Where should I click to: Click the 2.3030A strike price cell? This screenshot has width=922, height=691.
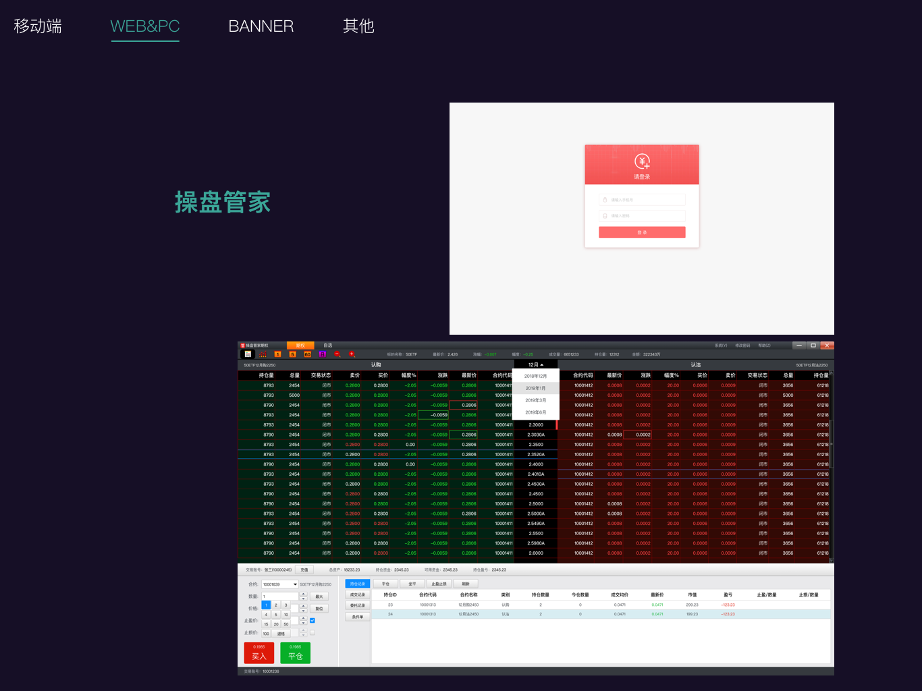point(536,435)
